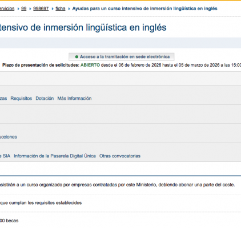Image resolution: width=241 pixels, height=228 pixels.
Task: Open 'Información de la Pasarela Digital Única'
Action: (x=55, y=156)
